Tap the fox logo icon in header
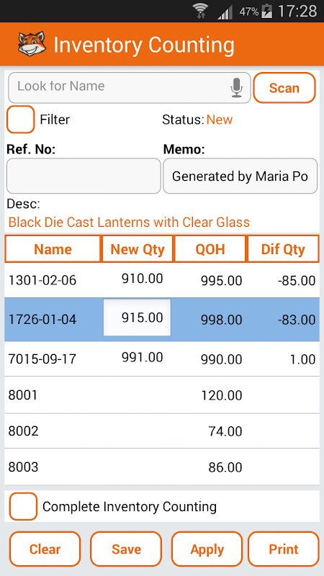Viewport: 324px width, 576px height. coord(32,44)
